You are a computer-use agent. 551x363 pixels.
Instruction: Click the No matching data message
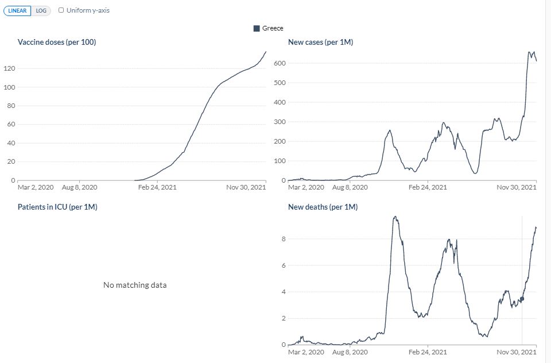pyautogui.click(x=135, y=285)
